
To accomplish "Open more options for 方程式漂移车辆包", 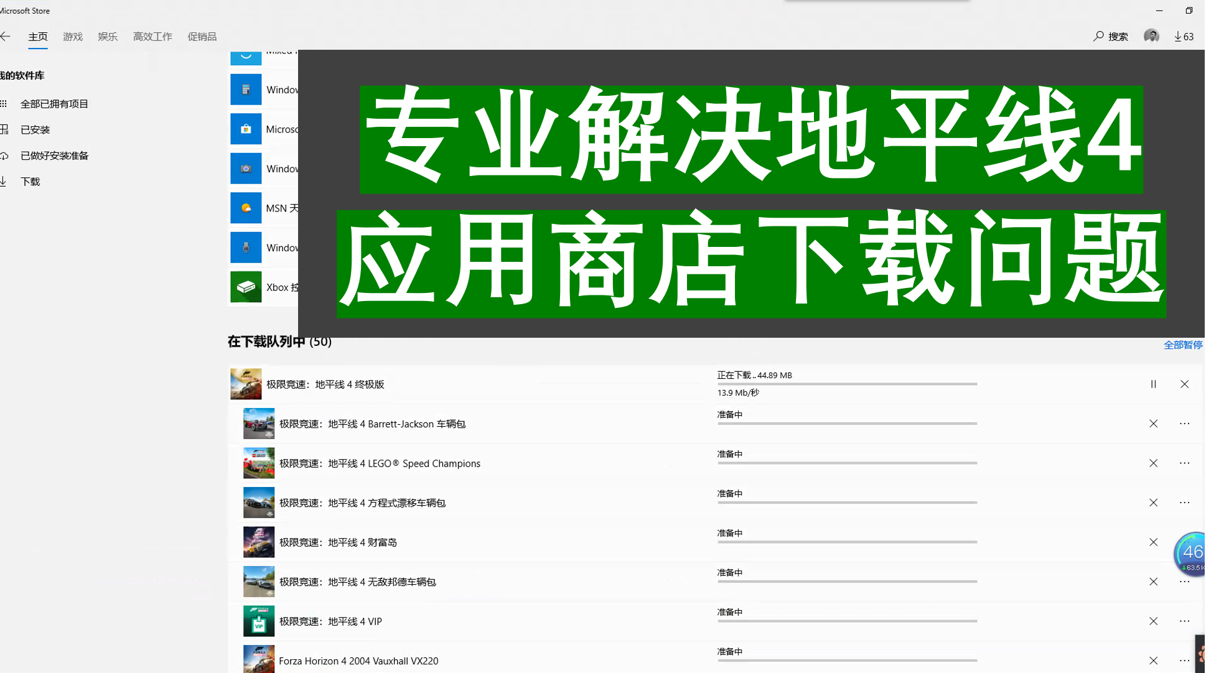I will (x=1184, y=503).
